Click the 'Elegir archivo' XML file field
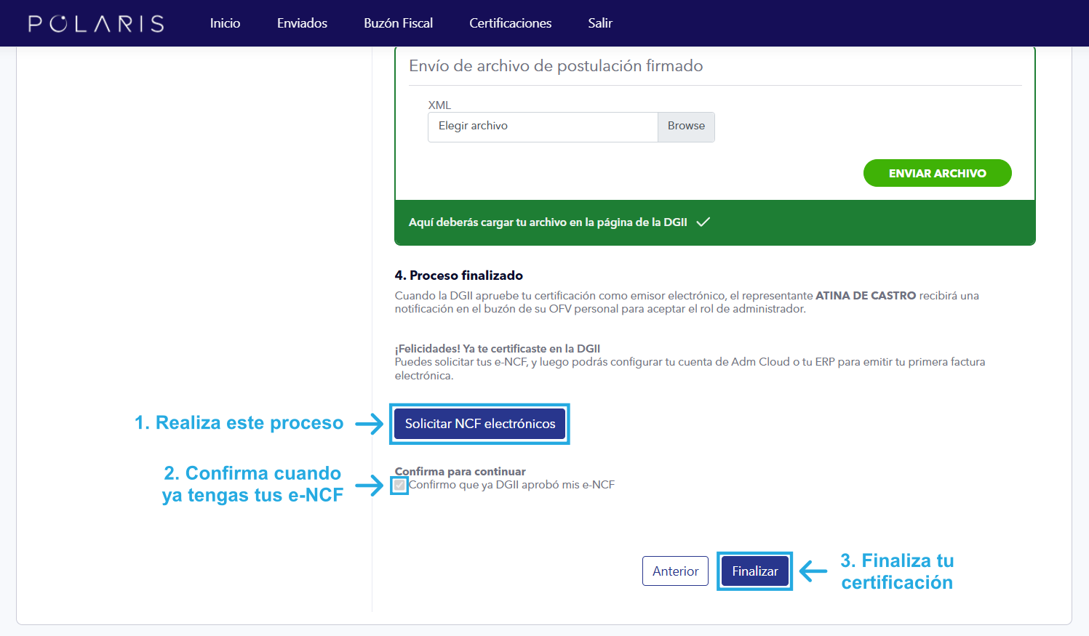This screenshot has width=1089, height=636. (543, 126)
